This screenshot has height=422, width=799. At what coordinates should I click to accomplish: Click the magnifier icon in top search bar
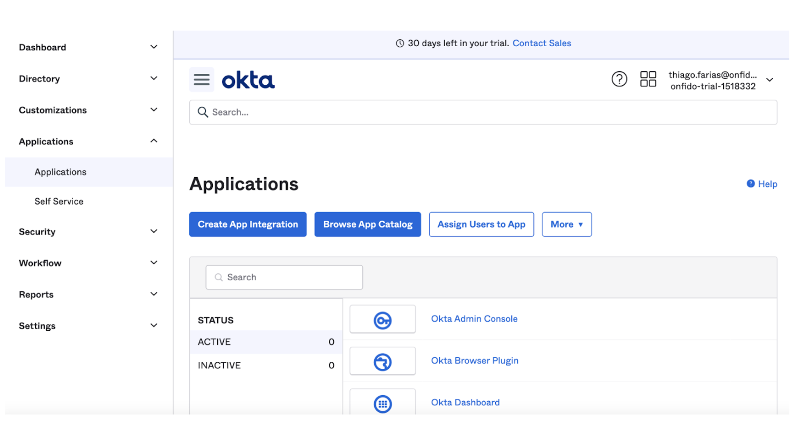[203, 112]
